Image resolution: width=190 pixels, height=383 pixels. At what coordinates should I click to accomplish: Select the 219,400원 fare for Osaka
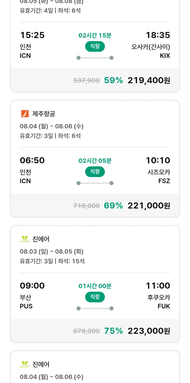[149, 80]
